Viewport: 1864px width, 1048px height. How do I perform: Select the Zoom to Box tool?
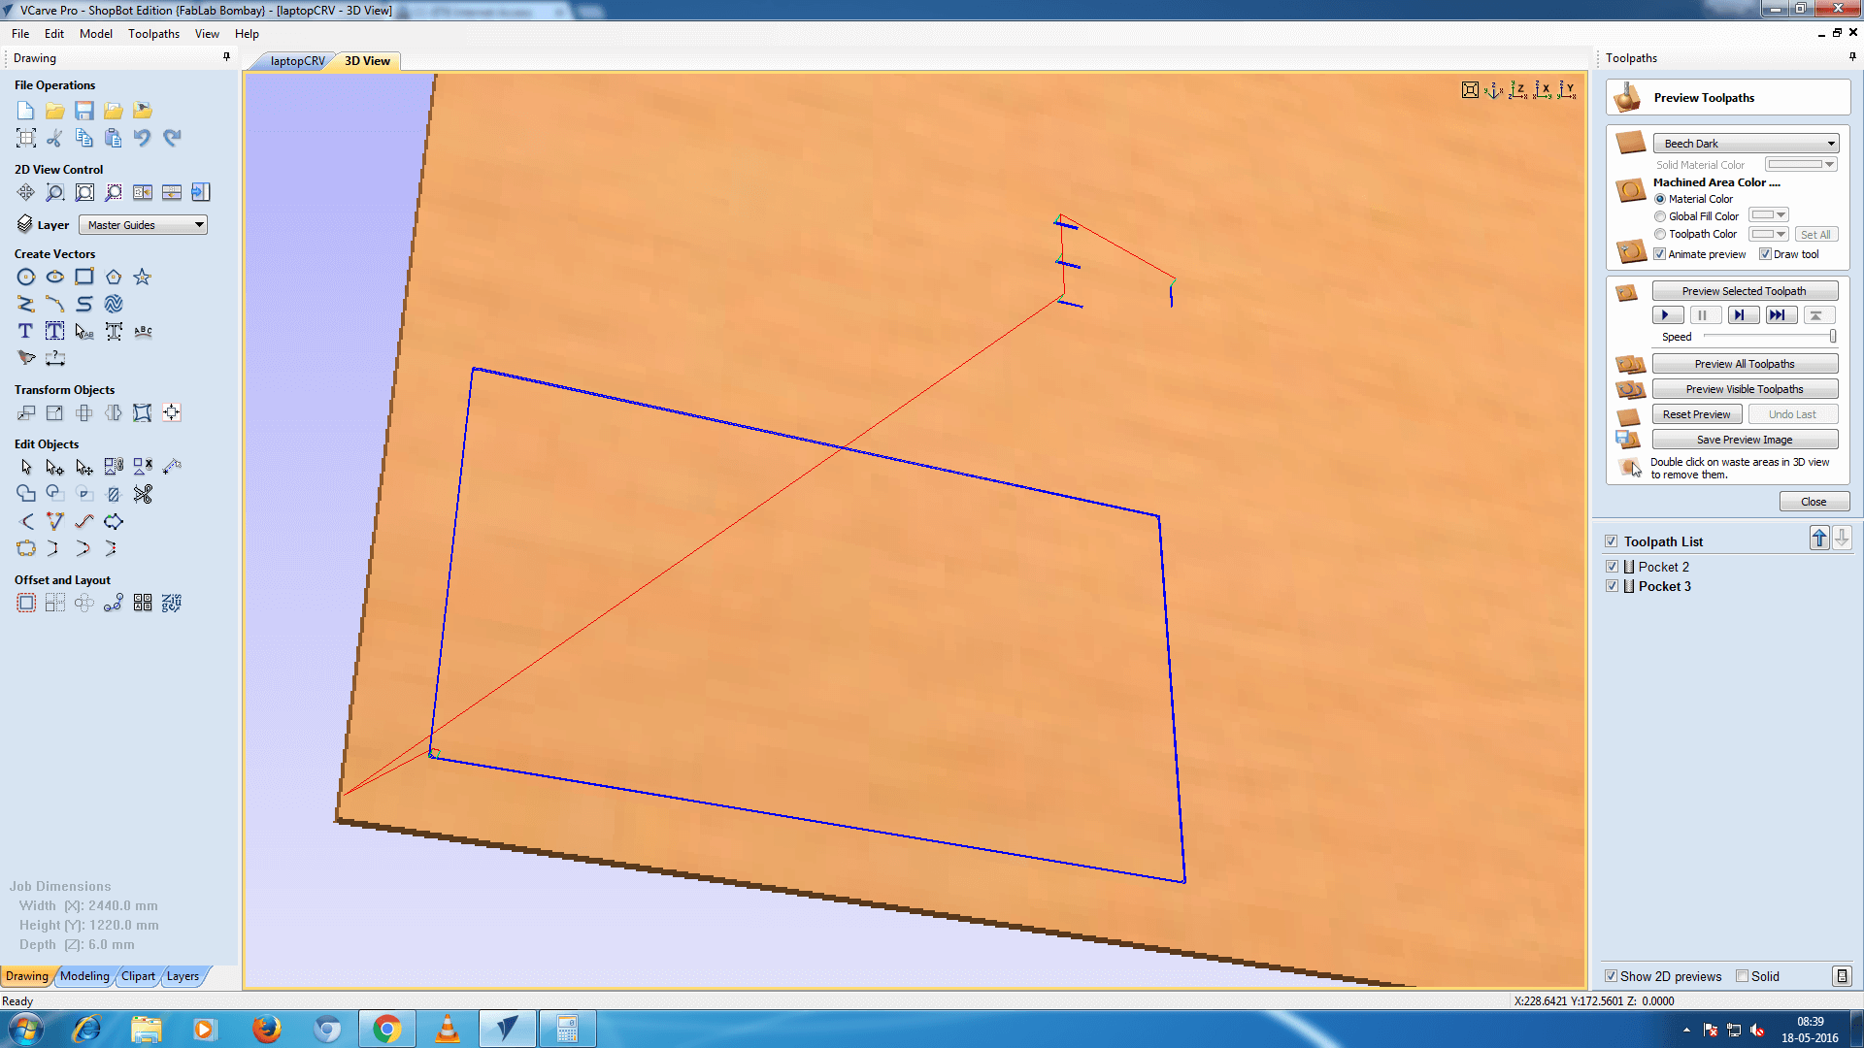55,192
